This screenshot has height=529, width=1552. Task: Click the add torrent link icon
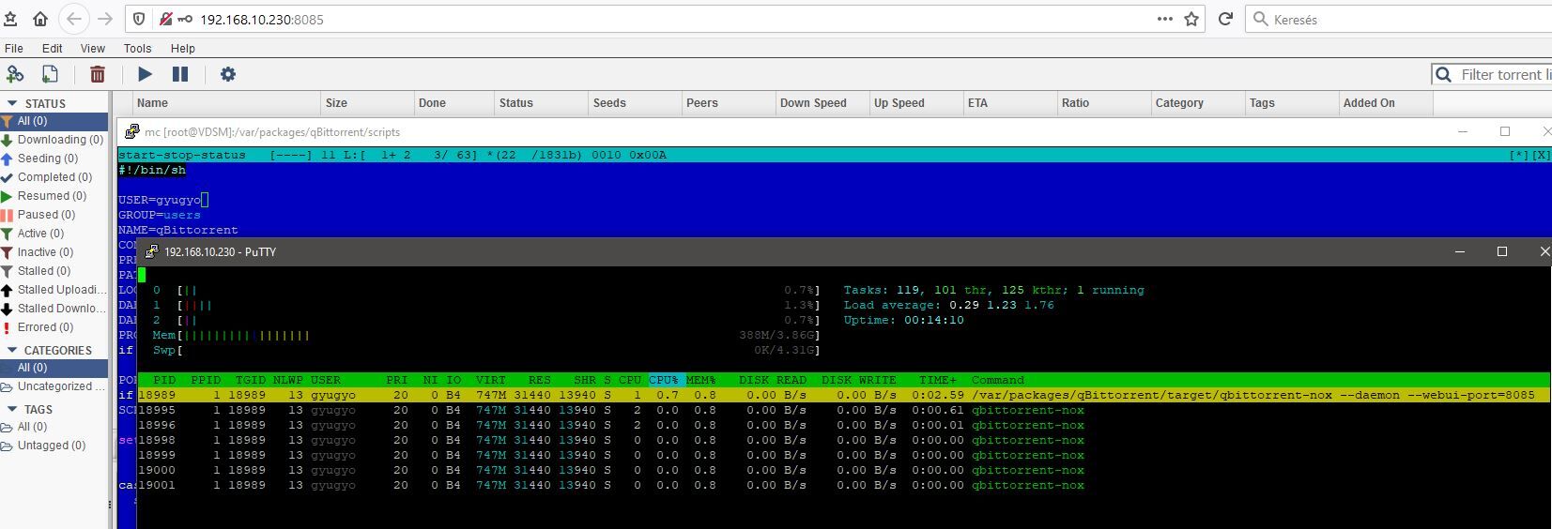[15, 74]
